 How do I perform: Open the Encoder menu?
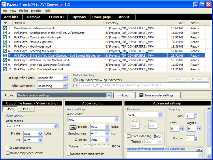pos(36,11)
